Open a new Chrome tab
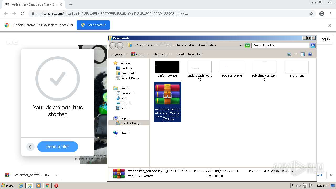336x189 pixels. click(x=71, y=4)
